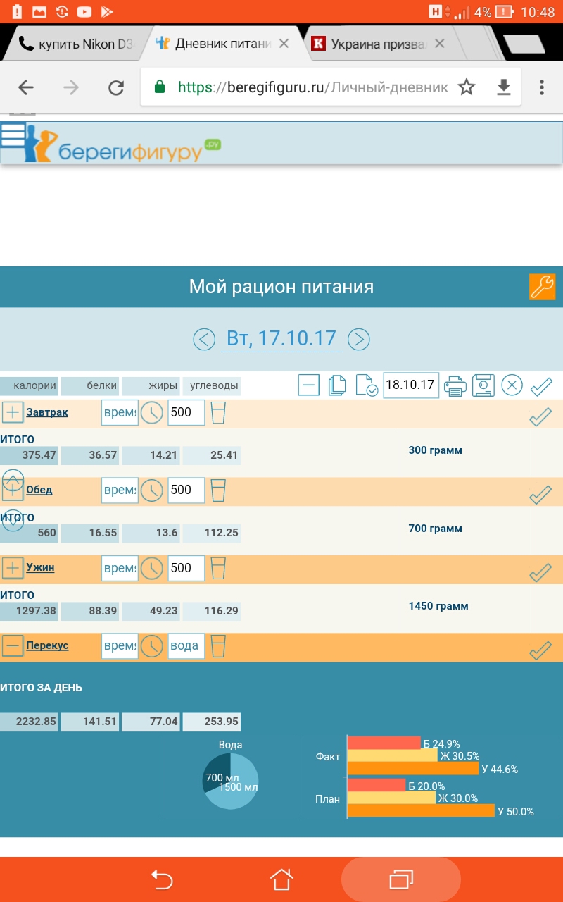Collapse the Перекус section with the minus button

(12, 645)
